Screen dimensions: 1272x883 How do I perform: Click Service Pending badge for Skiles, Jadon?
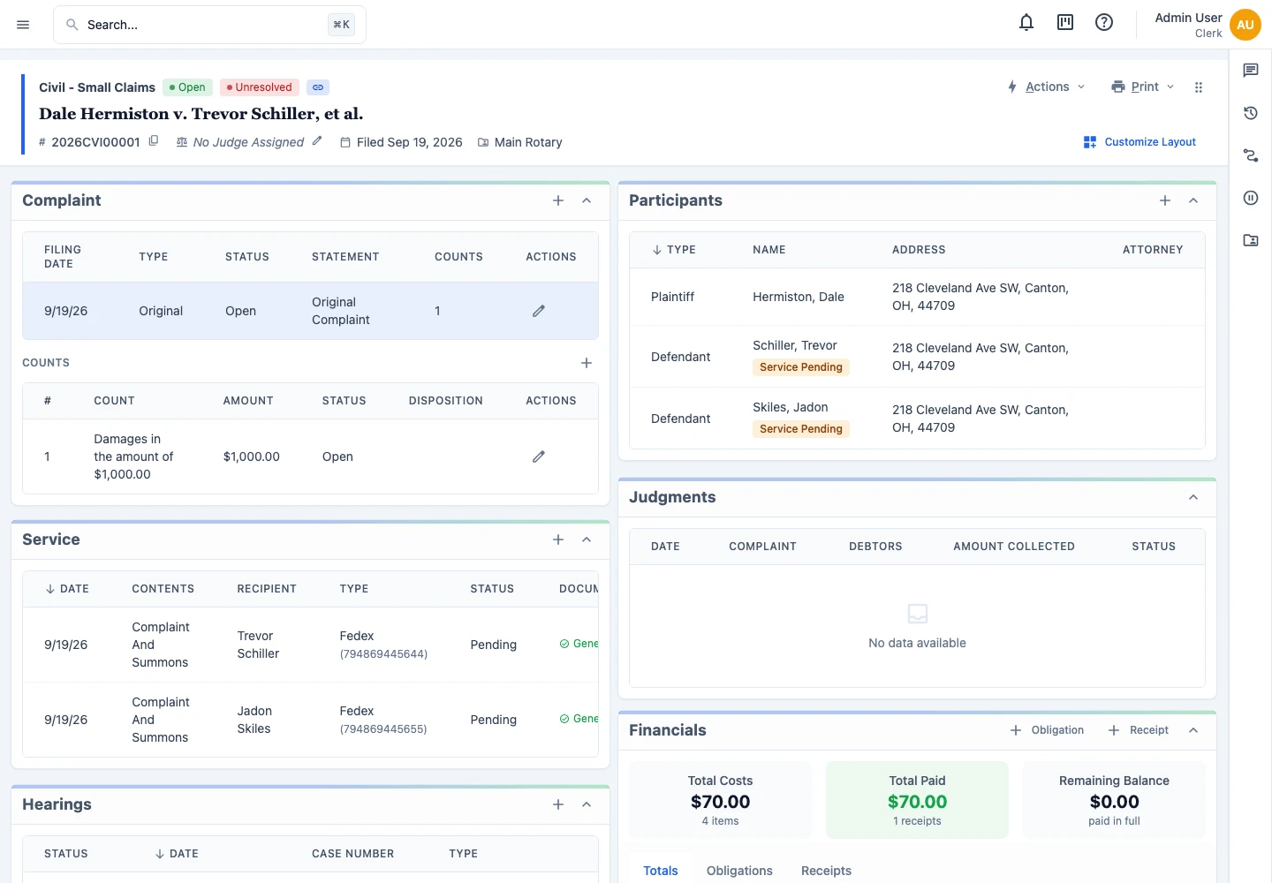(x=801, y=429)
